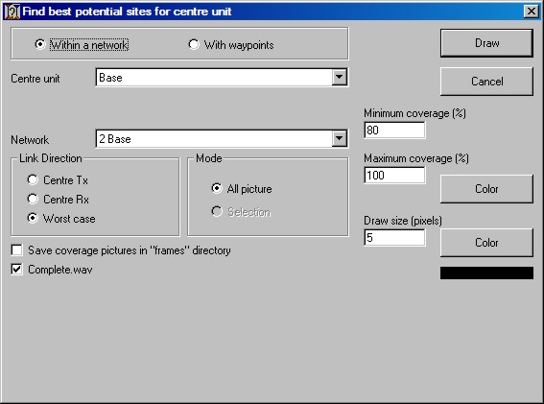
Task: Click the Draw size pixels field
Action: click(394, 237)
